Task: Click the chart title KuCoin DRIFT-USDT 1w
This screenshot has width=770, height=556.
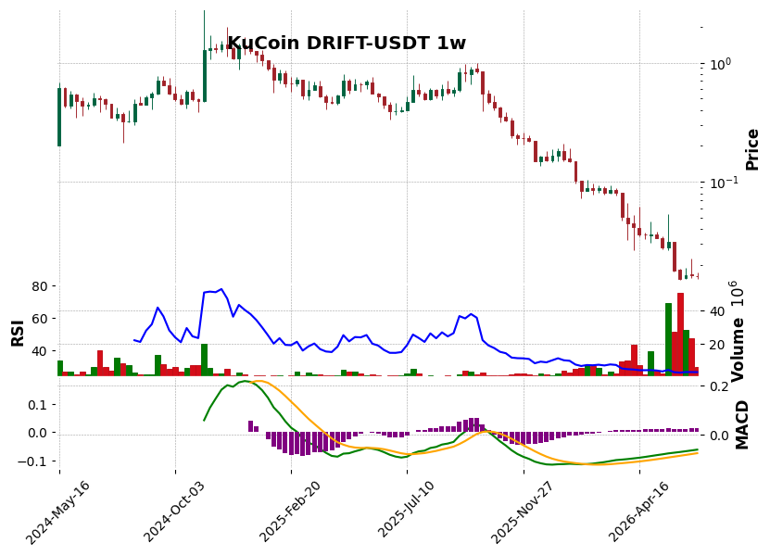Action: coord(347,43)
